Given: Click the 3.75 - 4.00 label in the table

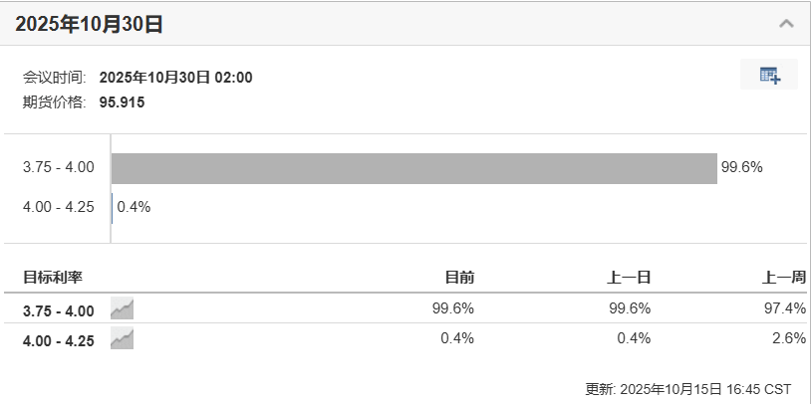Looking at the screenshot, I should pos(58,309).
